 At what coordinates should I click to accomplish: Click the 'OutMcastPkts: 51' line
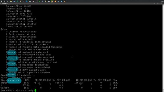pos(17,9)
